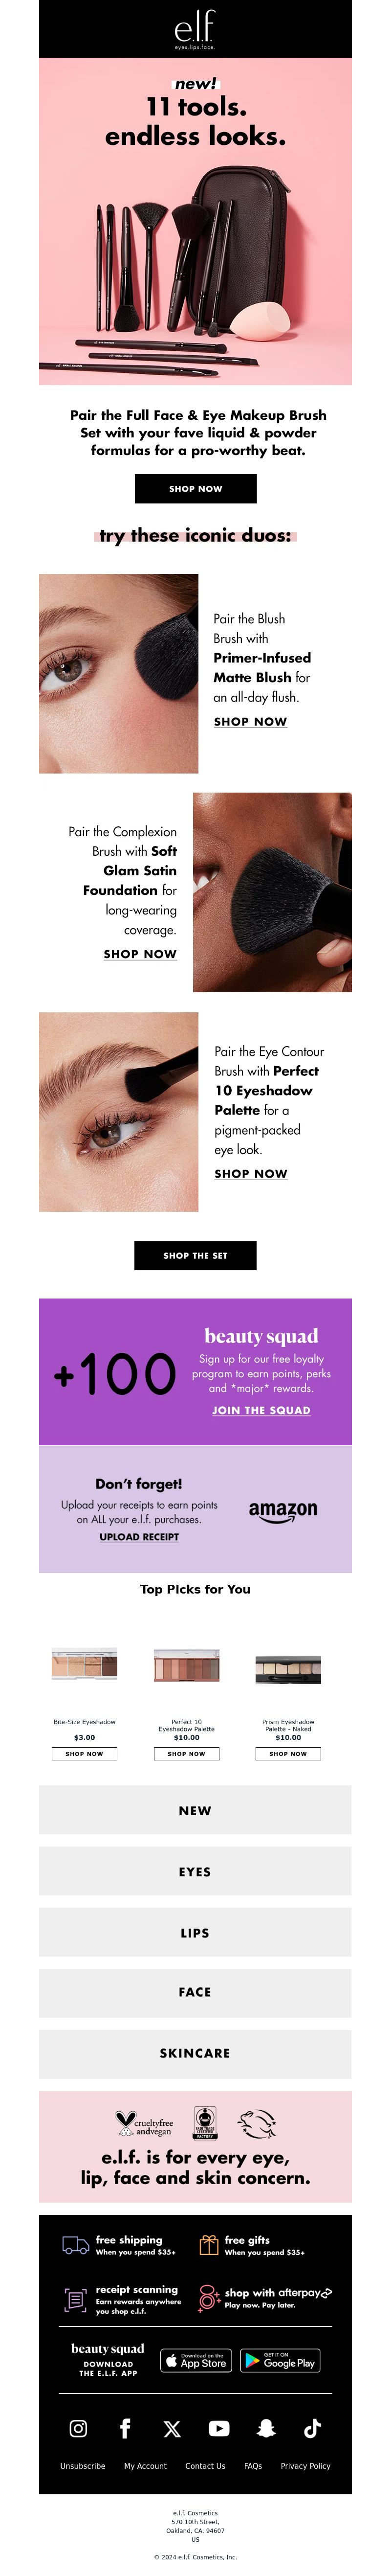
Task: Open the YouTube icon link
Action: [219, 2428]
